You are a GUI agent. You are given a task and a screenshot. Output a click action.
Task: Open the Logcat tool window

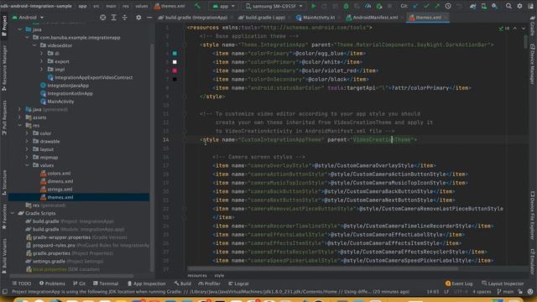(x=238, y=284)
